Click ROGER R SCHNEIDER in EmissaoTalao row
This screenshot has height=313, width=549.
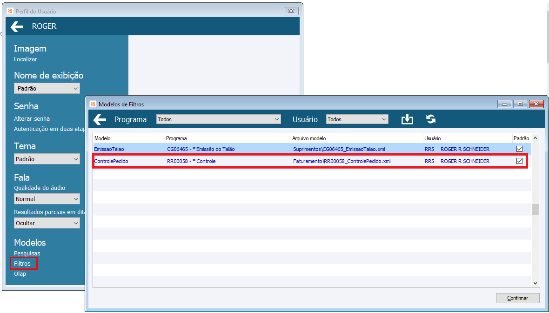pos(465,149)
